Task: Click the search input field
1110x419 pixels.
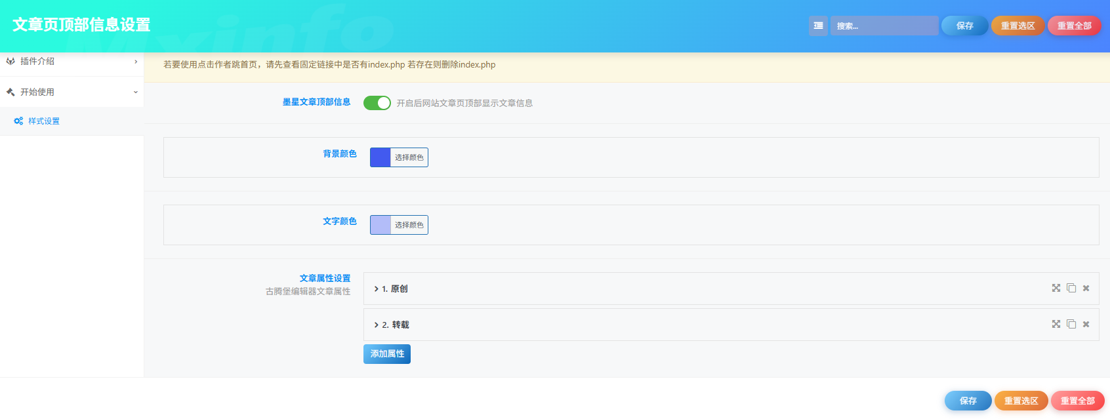Action: [884, 26]
